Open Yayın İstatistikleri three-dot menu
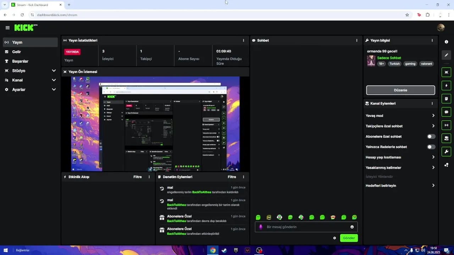This screenshot has width=454, height=255. pyautogui.click(x=243, y=40)
